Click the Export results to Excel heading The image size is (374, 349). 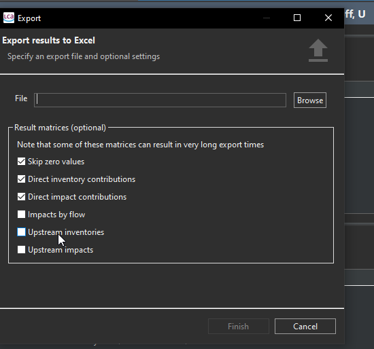49,41
